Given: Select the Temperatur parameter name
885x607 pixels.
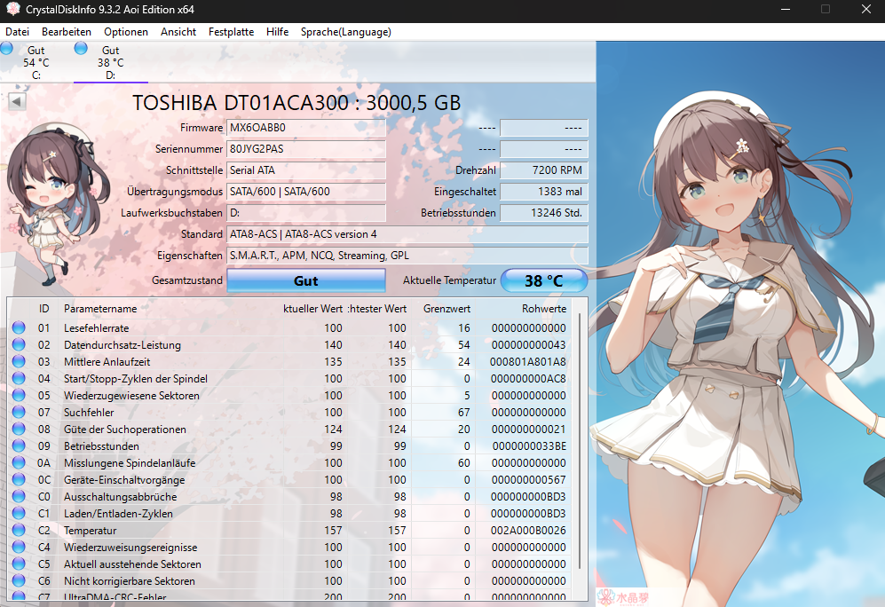Looking at the screenshot, I should (x=91, y=531).
